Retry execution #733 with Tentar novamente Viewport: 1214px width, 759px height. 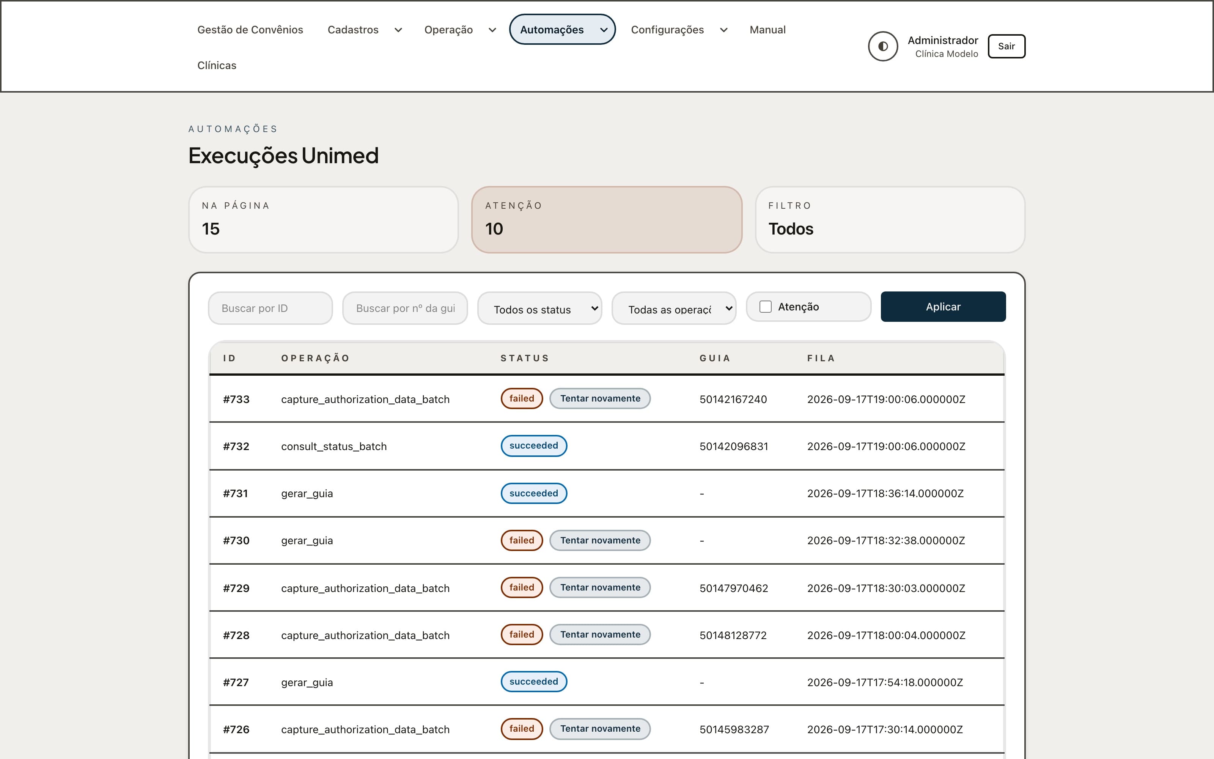600,398
